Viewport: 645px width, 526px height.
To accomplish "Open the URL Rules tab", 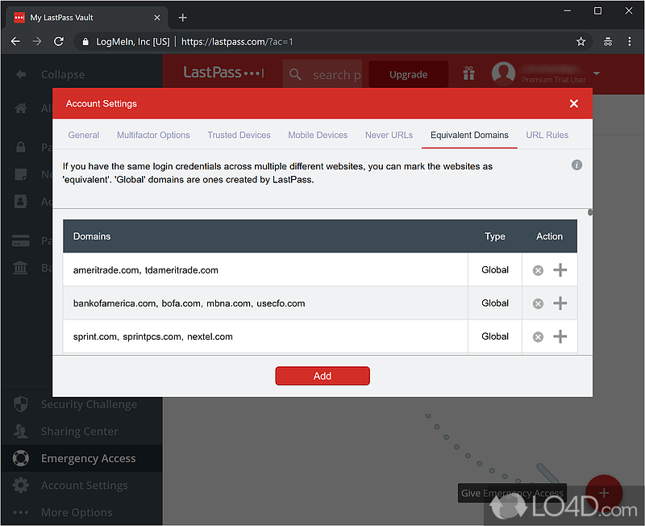I will 547,135.
